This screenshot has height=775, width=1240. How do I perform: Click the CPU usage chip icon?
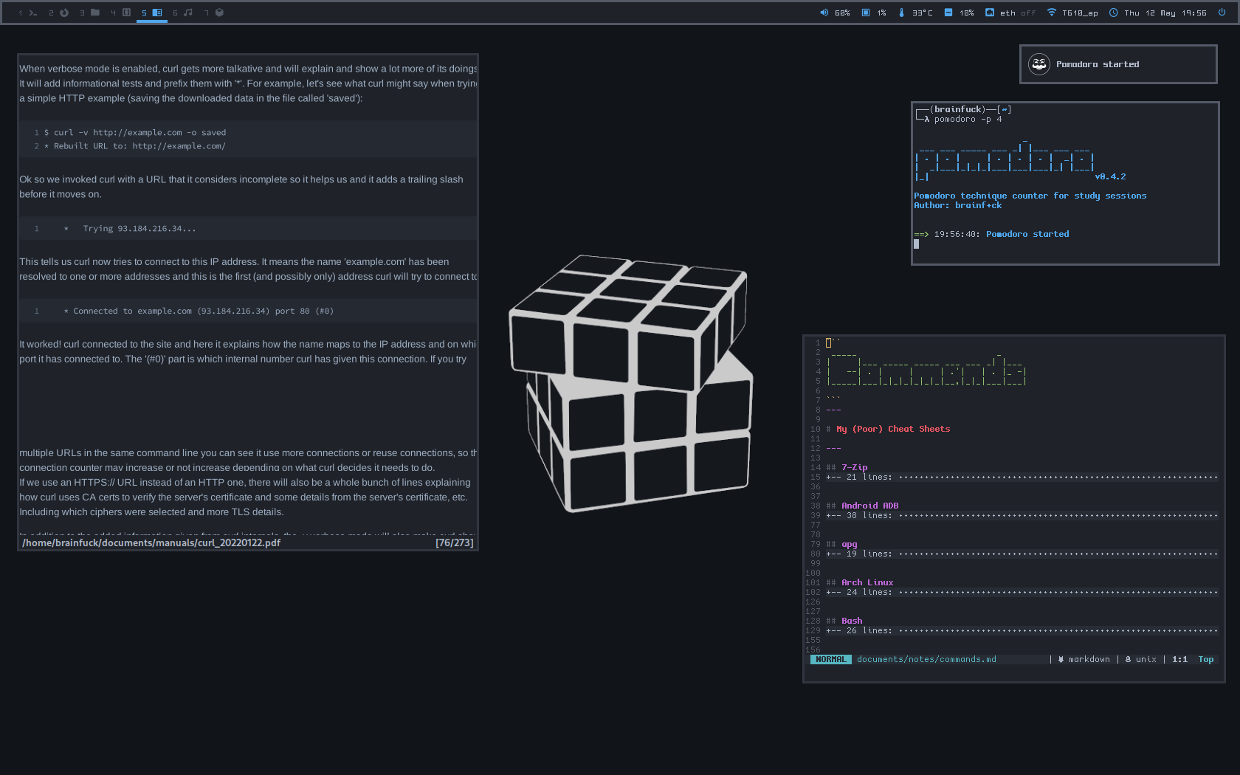[x=866, y=13]
